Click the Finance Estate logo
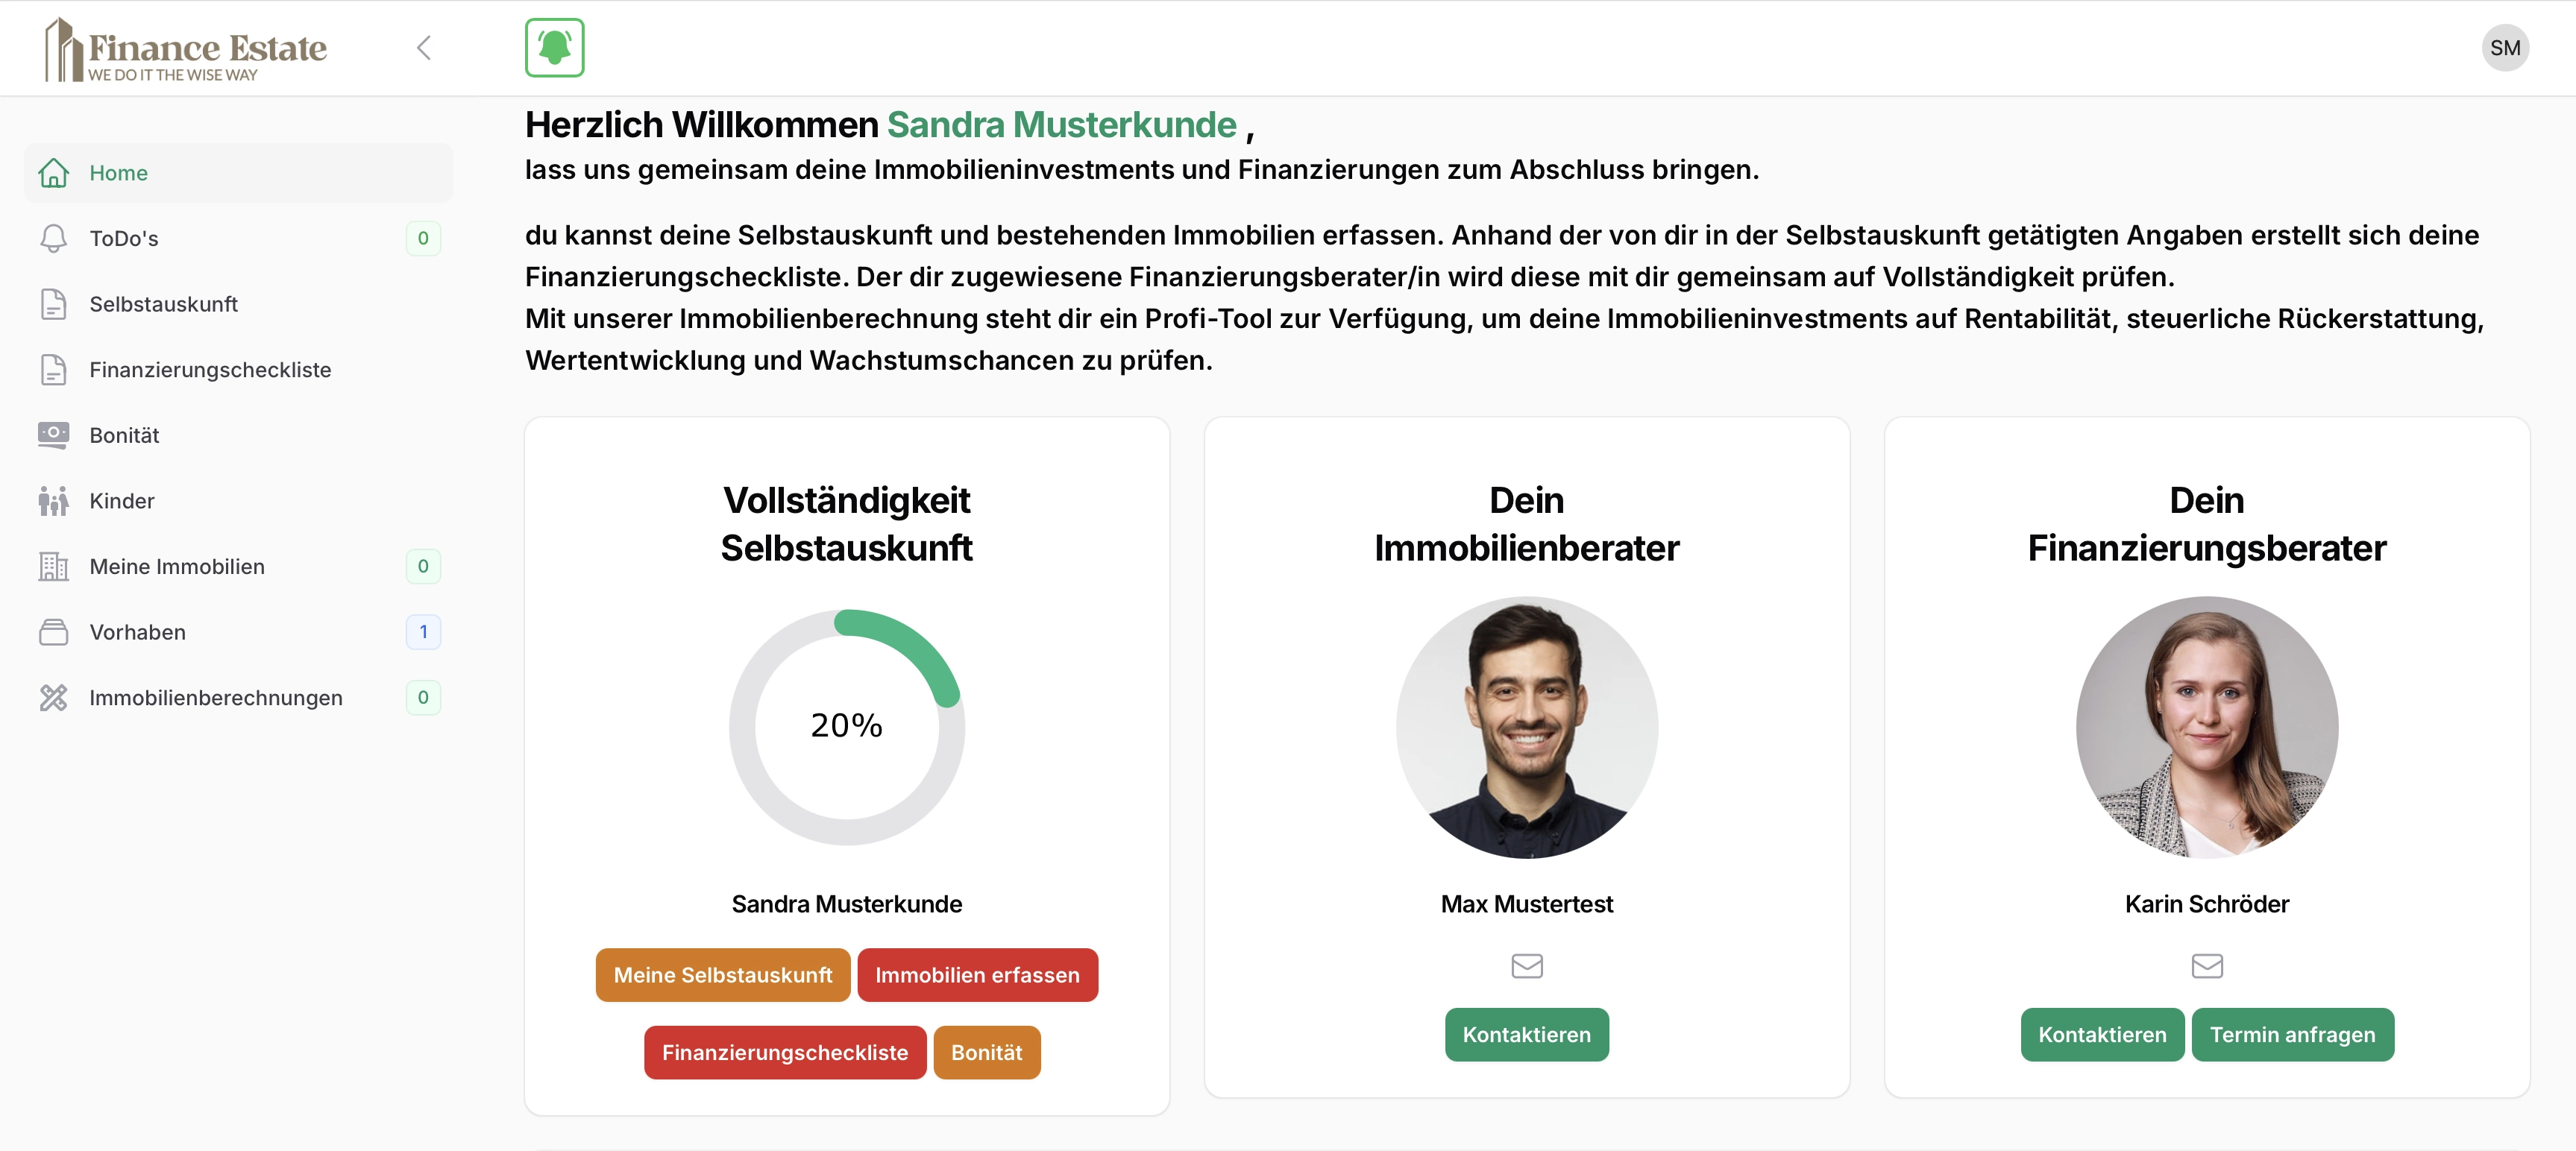 tap(186, 50)
